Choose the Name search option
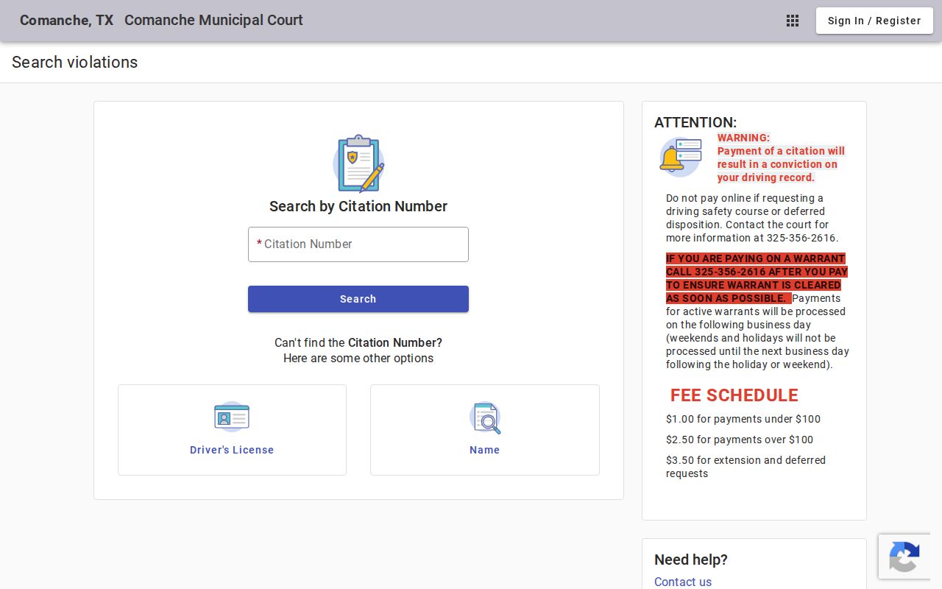This screenshot has height=589, width=942. [x=485, y=430]
